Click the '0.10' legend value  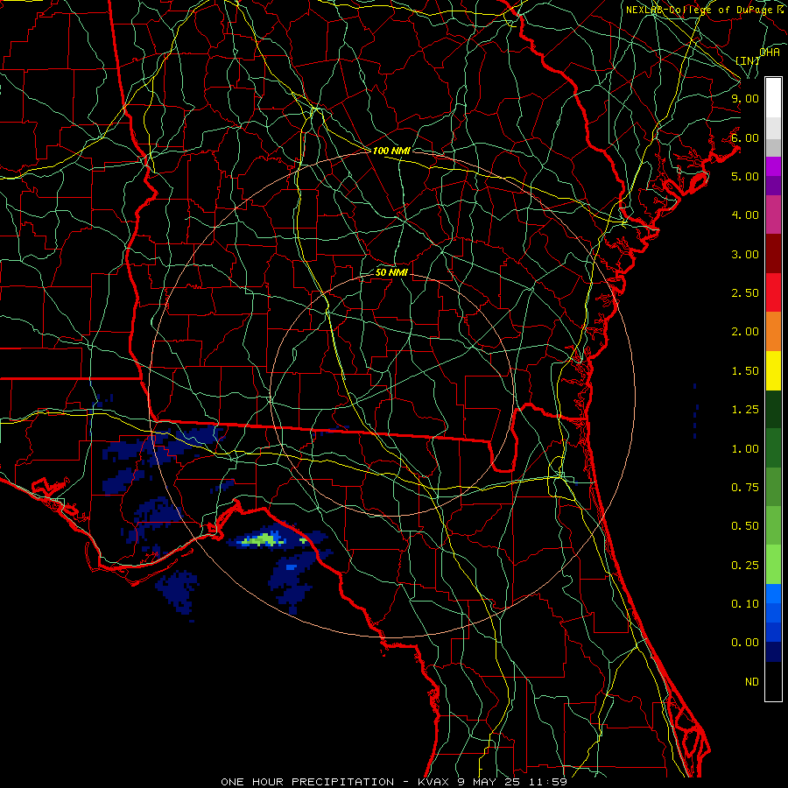click(745, 604)
